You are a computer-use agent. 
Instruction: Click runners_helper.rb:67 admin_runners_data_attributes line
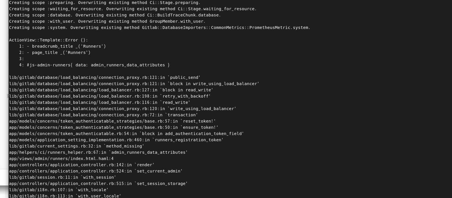click(x=98, y=152)
